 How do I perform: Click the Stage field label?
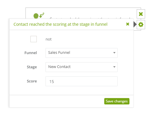click(32, 67)
